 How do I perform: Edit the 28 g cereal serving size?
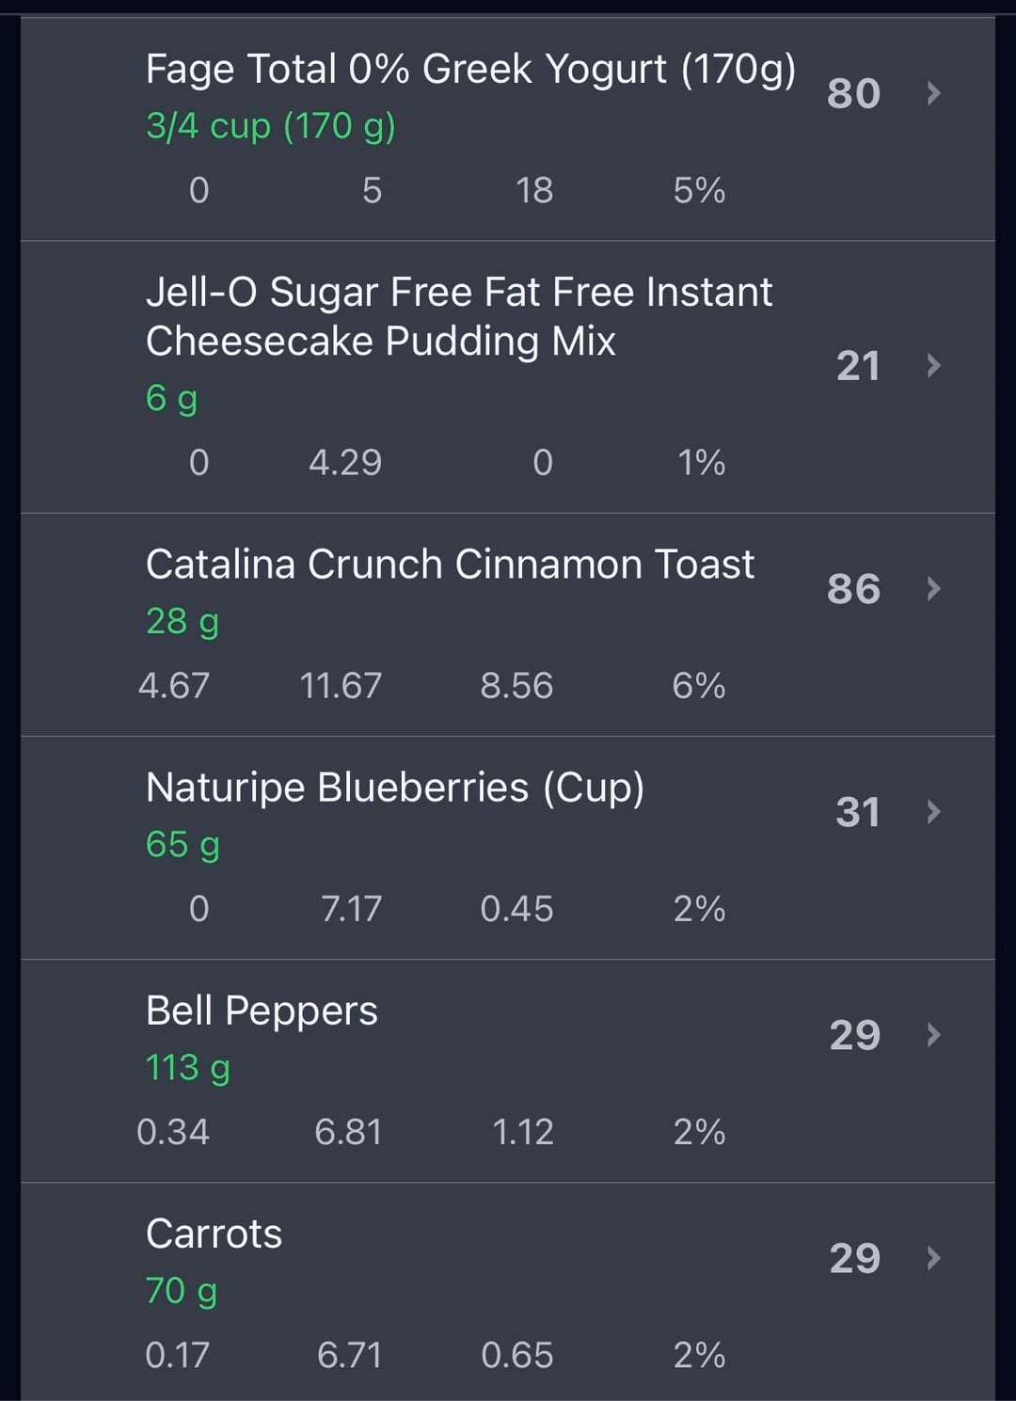[x=182, y=622]
